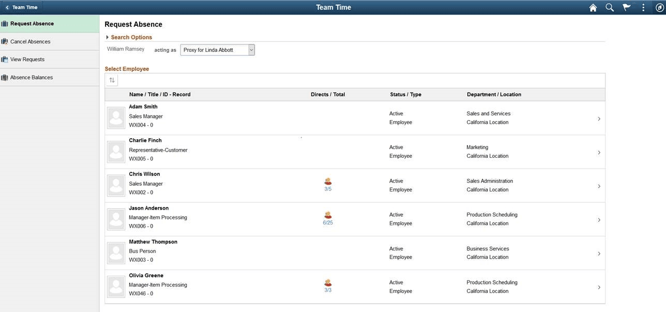Open Charlie Finch's row chevron

click(x=599, y=152)
